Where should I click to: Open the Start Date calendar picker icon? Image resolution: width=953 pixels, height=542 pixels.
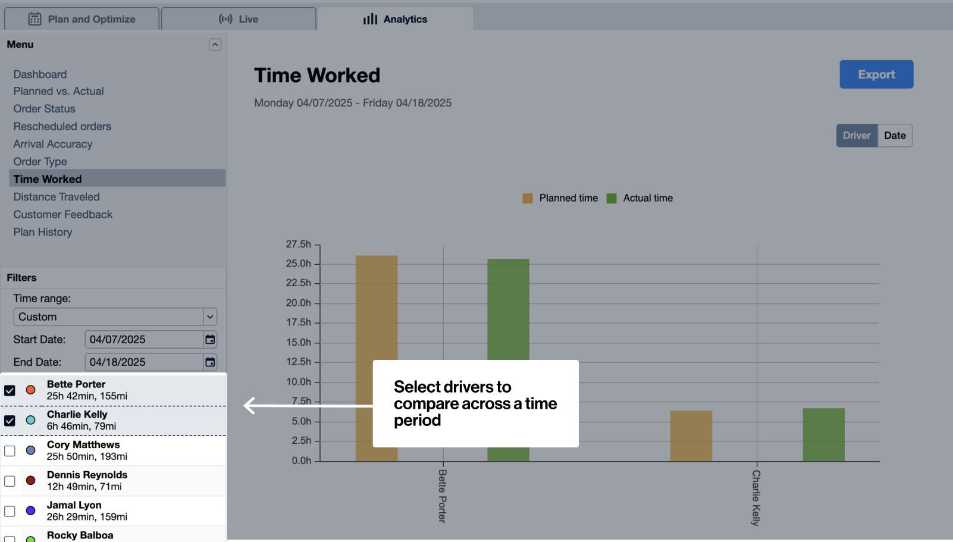tap(209, 339)
